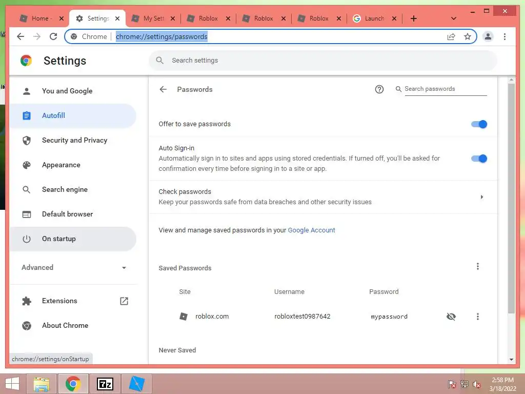Close the Settings tab
The width and height of the screenshot is (525, 394).
tap(117, 18)
